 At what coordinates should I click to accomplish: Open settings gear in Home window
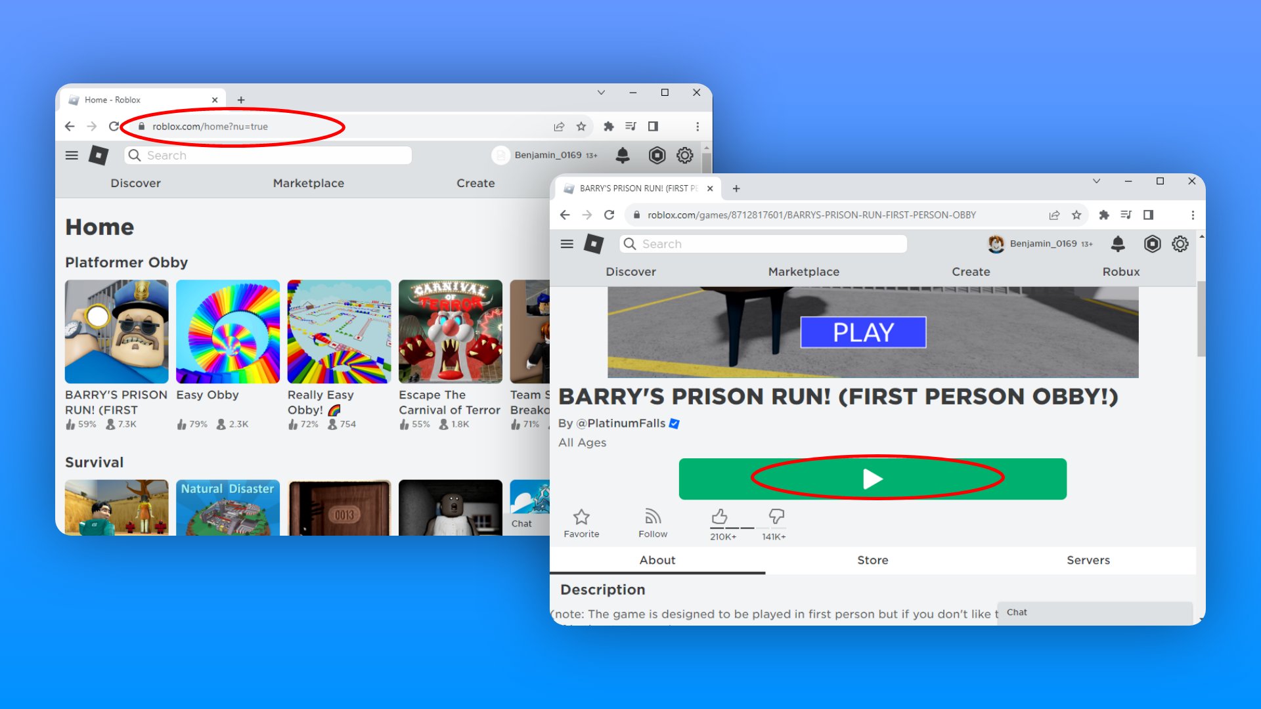click(685, 156)
